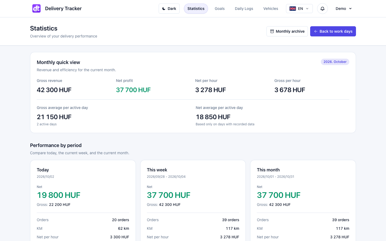The image size is (386, 241).
Task: Click Today's net 19 800 HUF
Action: [x=59, y=195]
